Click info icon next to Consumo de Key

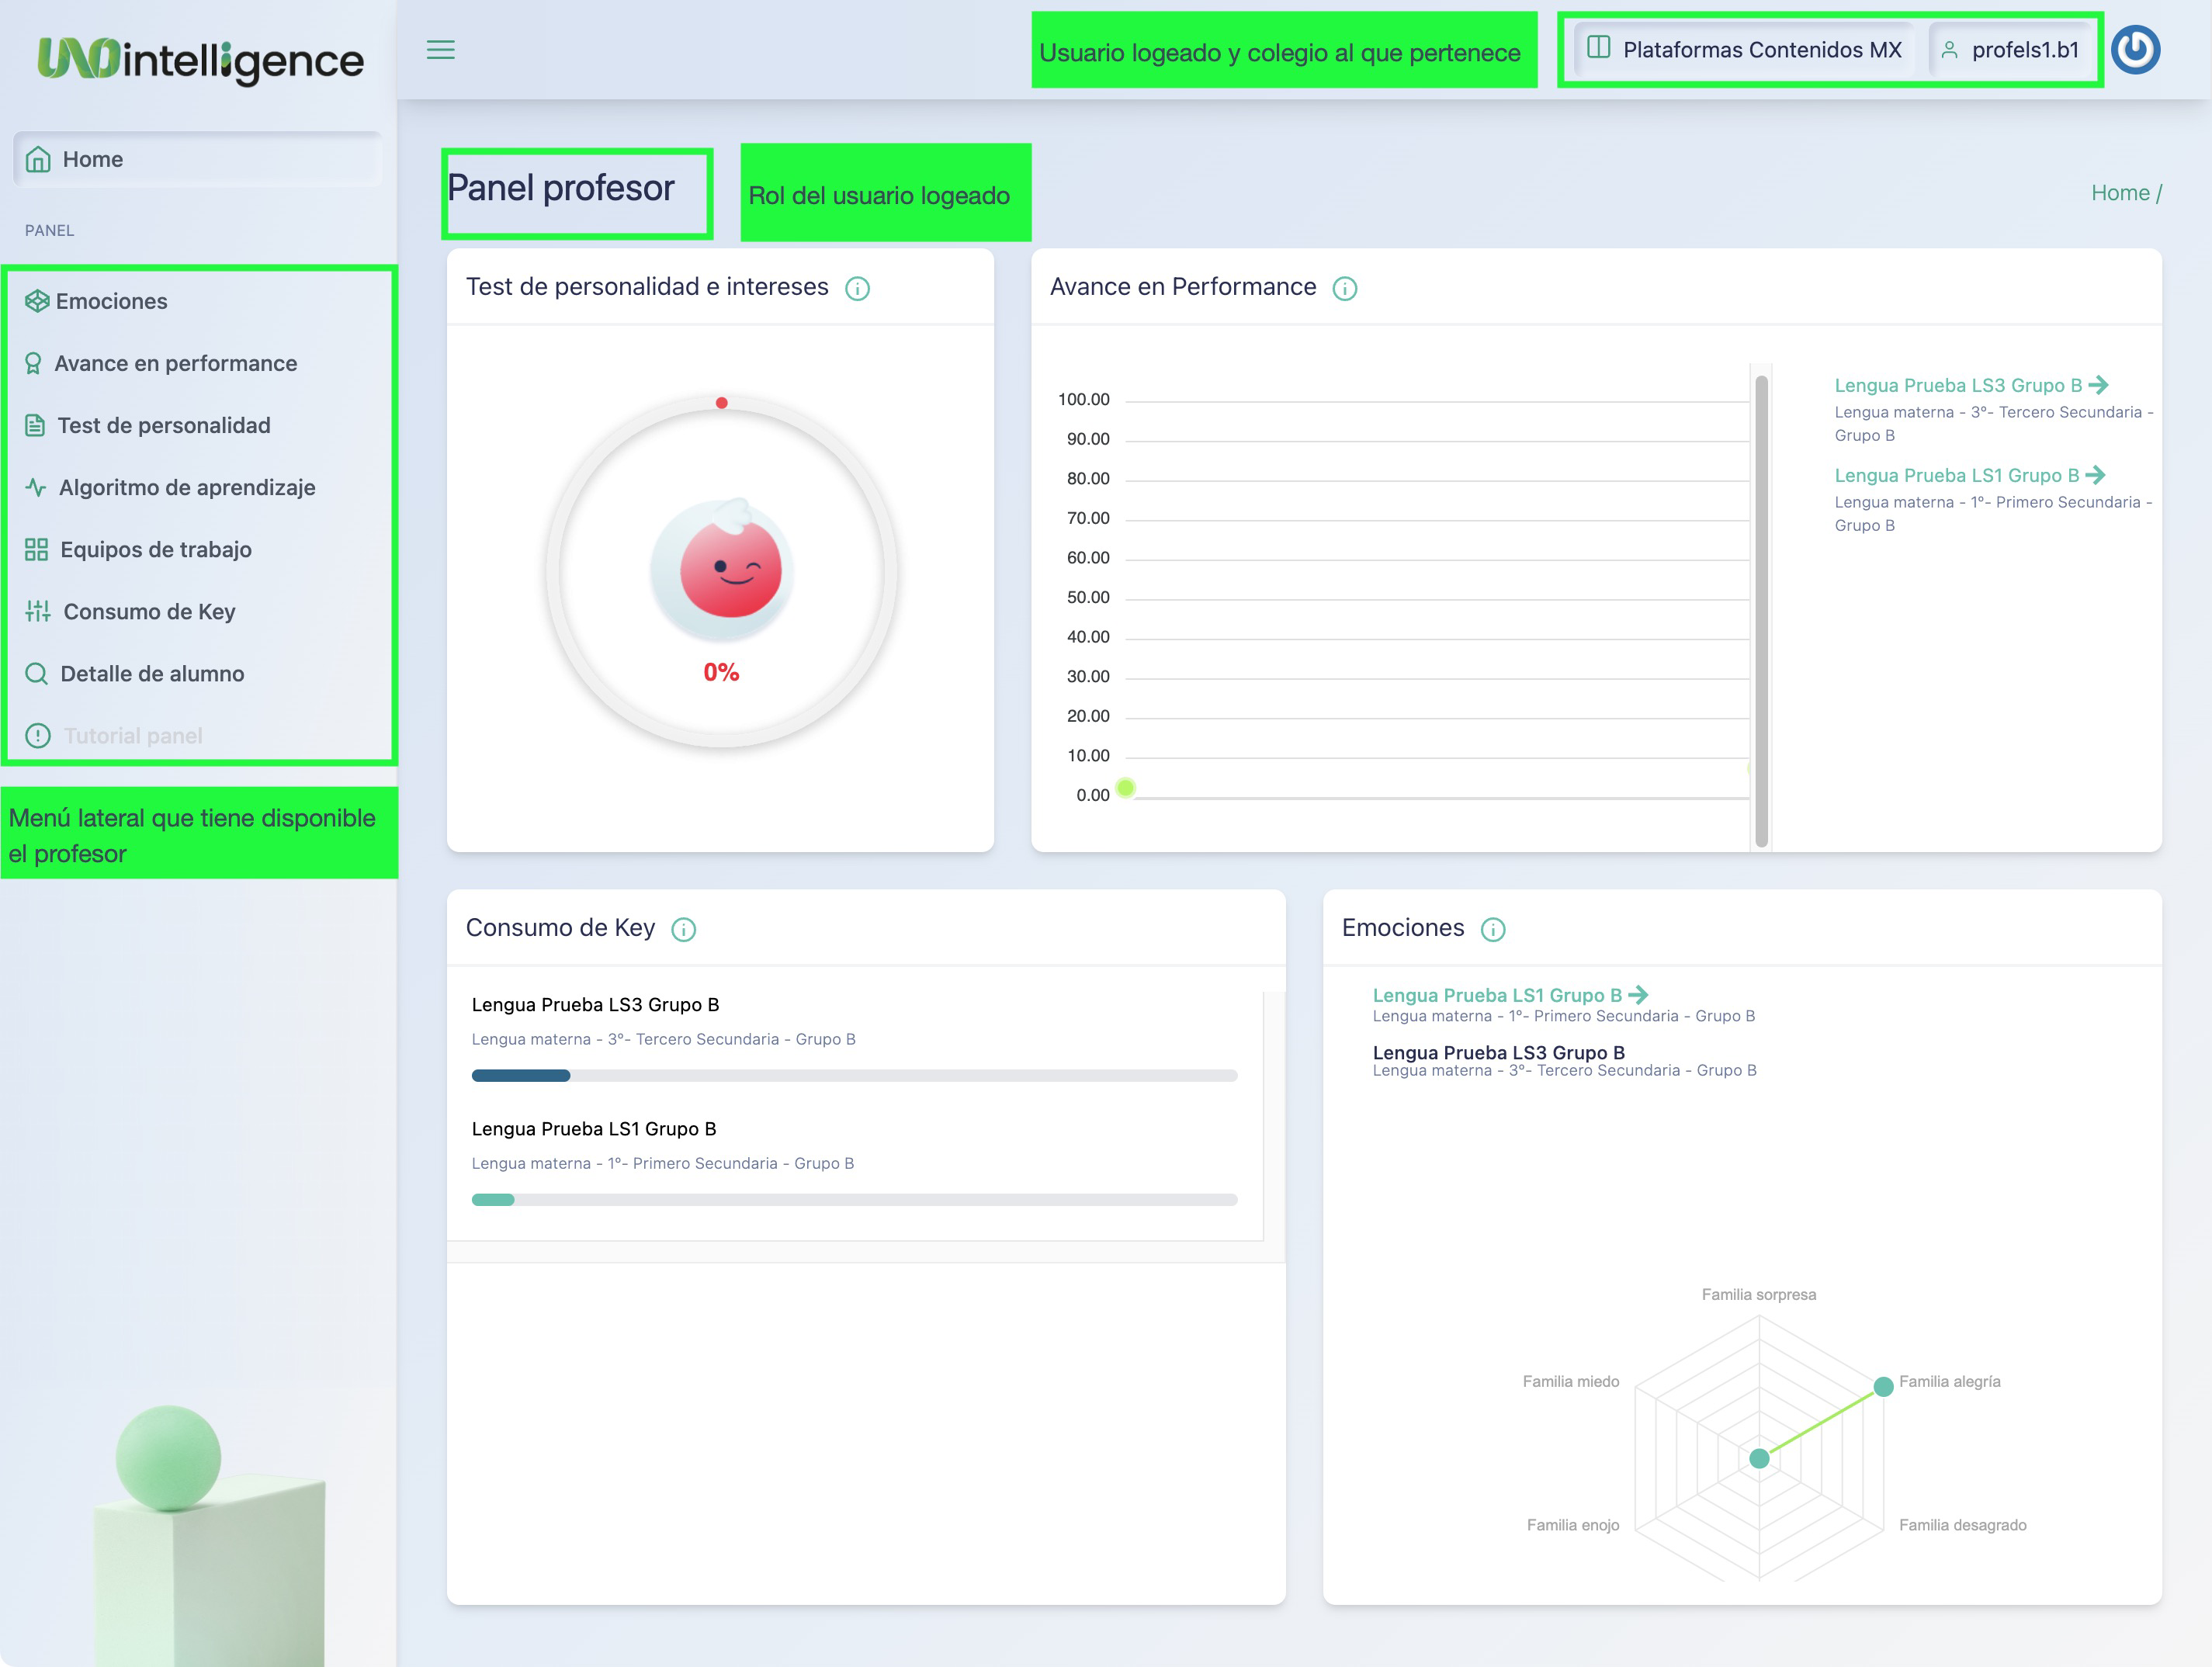[683, 930]
